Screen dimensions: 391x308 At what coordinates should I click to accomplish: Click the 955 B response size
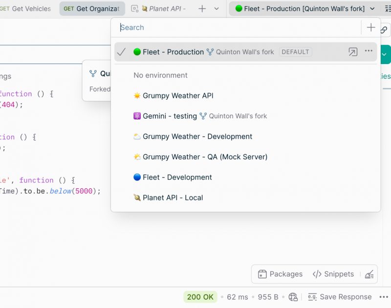coord(268,297)
